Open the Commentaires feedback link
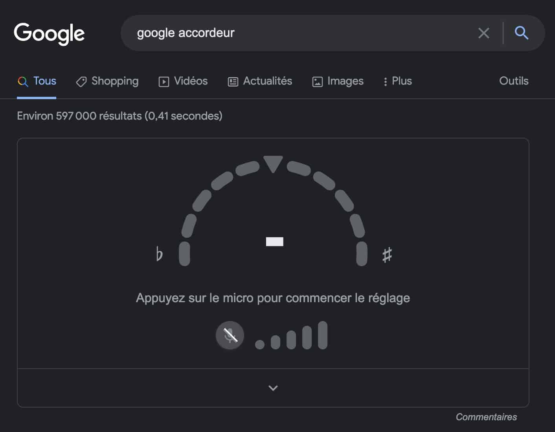 (486, 417)
